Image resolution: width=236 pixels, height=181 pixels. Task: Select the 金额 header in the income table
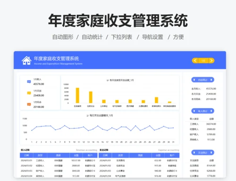point(76,155)
